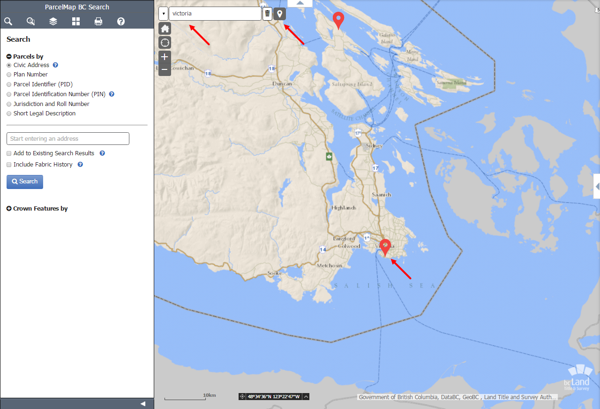Image resolution: width=600 pixels, height=409 pixels.
Task: Click help icon beside Civic Address
Action: click(55, 65)
